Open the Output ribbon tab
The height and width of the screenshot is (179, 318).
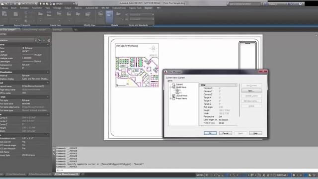click(x=68, y=8)
